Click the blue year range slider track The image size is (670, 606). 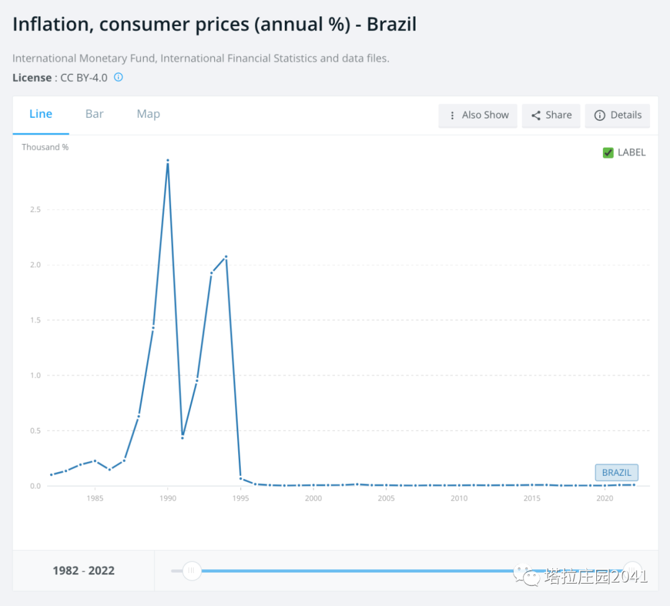coord(372,571)
